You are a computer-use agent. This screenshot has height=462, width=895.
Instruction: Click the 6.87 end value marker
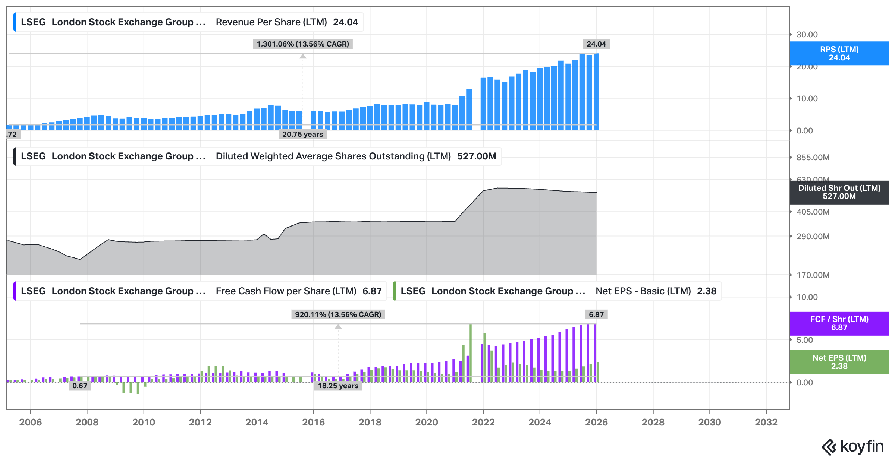pyautogui.click(x=596, y=314)
